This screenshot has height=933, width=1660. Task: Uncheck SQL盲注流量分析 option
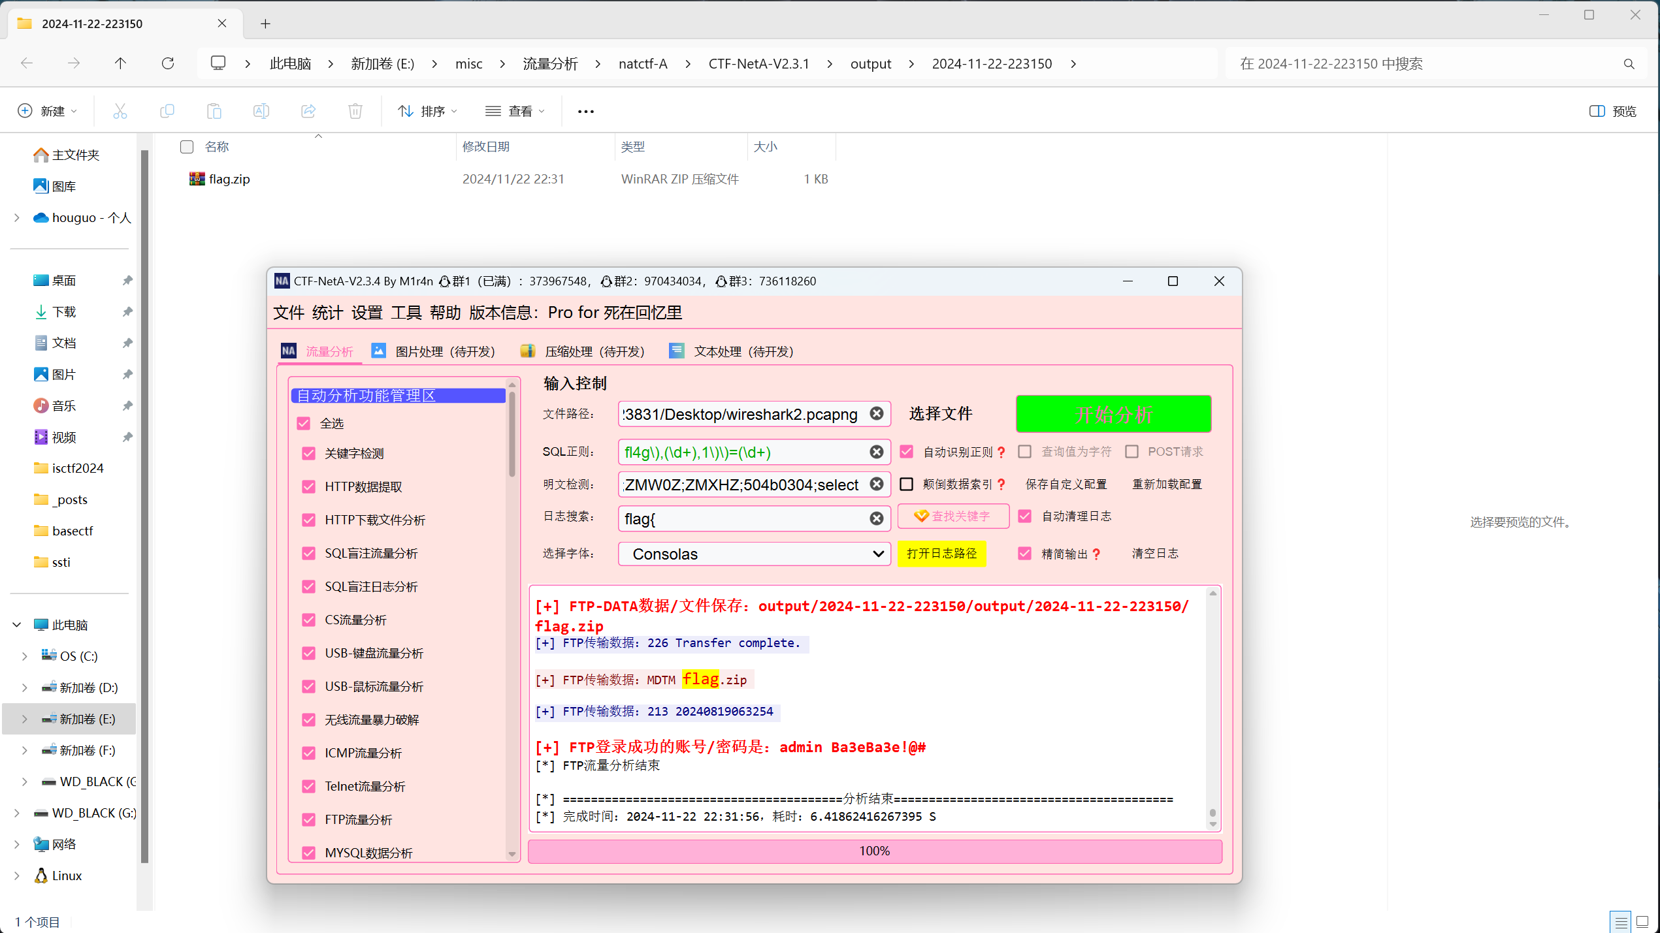(309, 554)
